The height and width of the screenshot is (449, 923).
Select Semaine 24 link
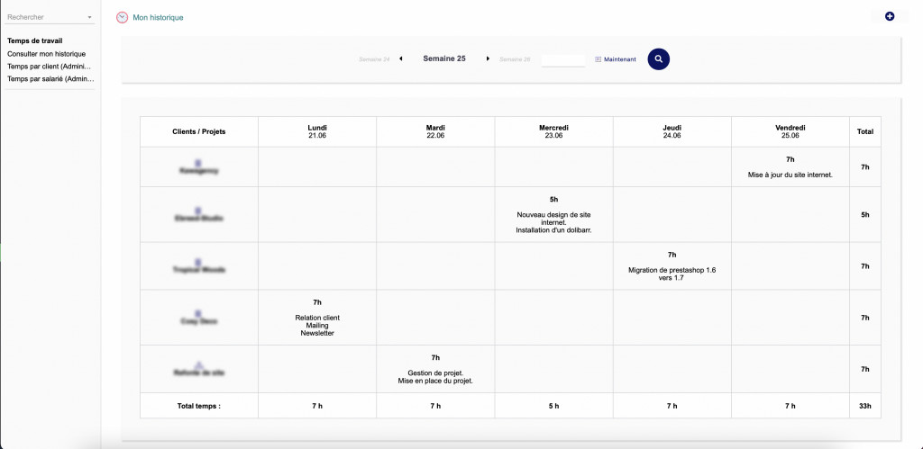click(x=374, y=59)
